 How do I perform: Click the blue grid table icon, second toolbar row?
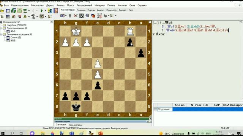8,16
